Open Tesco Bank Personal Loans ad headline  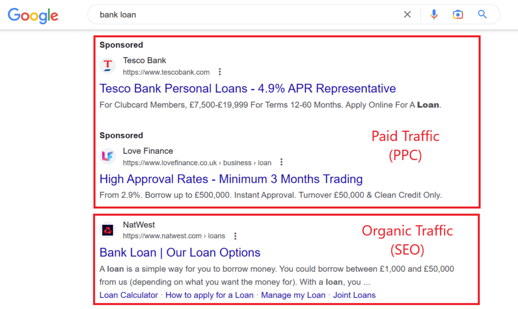point(248,88)
